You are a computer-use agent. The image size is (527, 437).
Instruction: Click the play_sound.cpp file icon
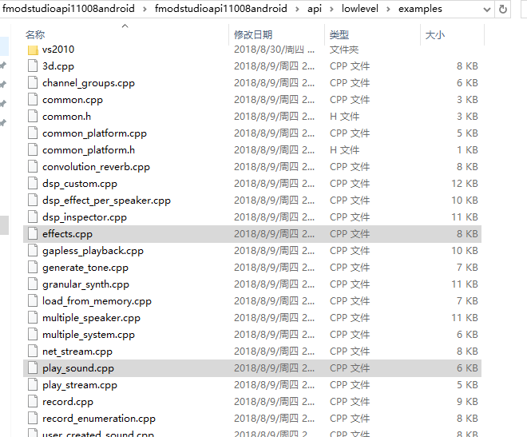coord(33,368)
